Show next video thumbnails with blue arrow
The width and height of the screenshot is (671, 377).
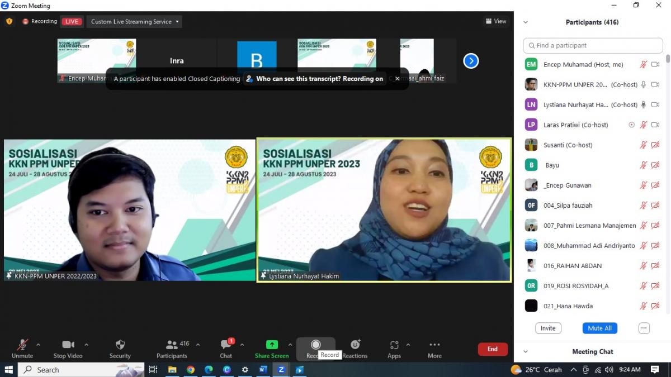pos(471,61)
